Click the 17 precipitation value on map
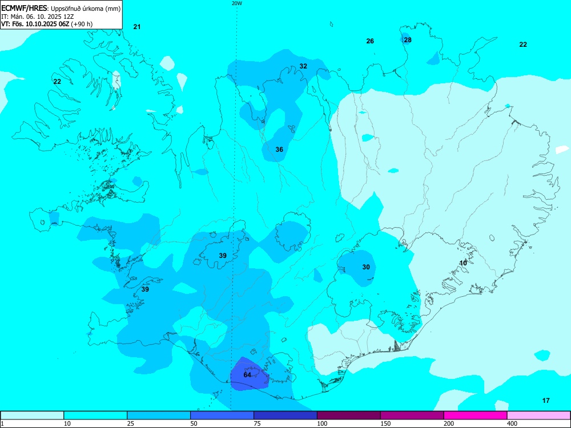 point(546,401)
